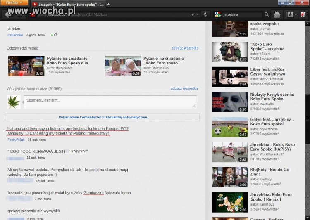Click the page vertical scrollbar thumb
Viewport: 310px width, 220px height.
point(308,118)
